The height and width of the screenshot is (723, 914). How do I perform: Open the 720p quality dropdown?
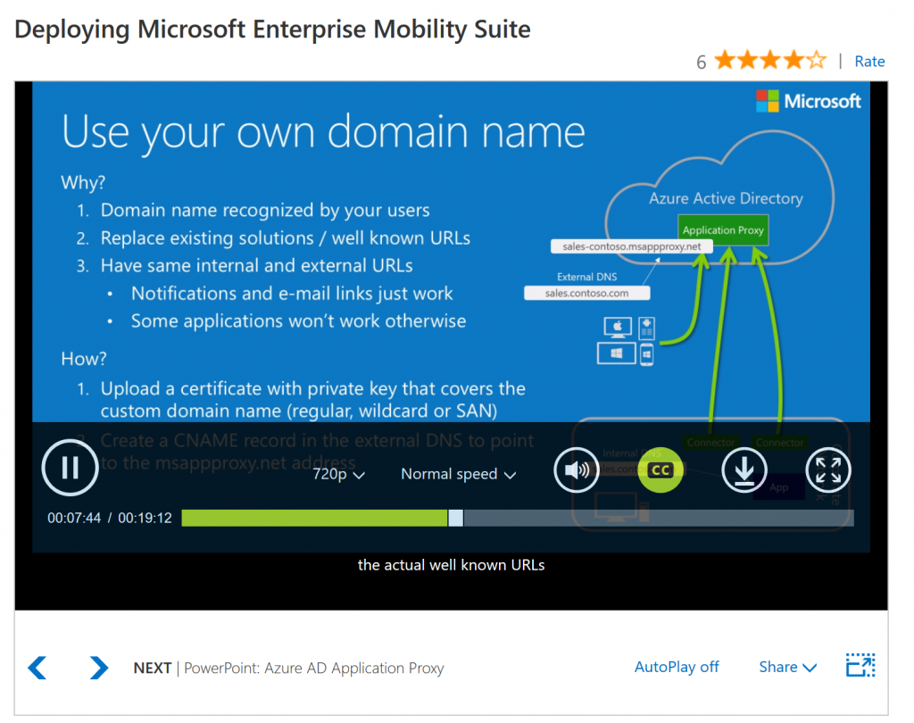tap(338, 474)
